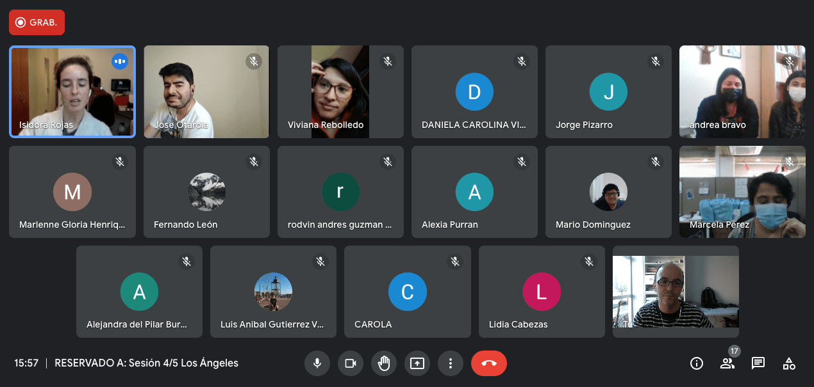This screenshot has width=814, height=387.
Task: Click muted mic icon on Fernando León tile
Action: point(254,162)
